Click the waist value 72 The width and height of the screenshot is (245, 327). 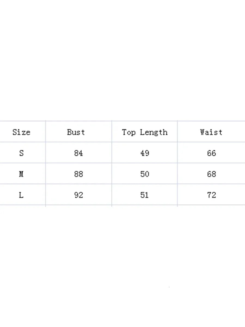pos(212,195)
